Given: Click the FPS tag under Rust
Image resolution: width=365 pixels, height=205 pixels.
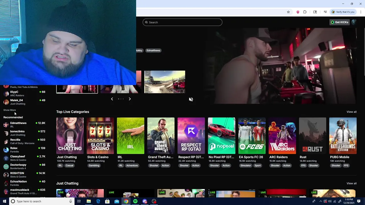Looking at the screenshot, I should 303,165.
